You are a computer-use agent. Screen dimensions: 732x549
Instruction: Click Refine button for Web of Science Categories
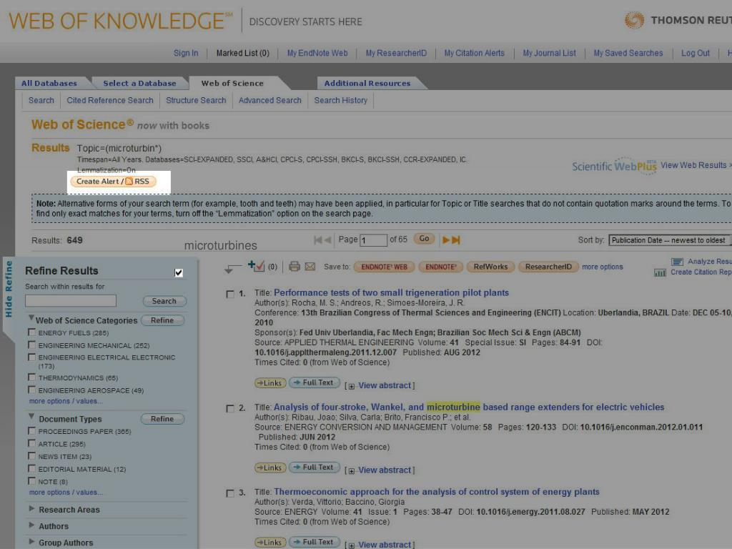(162, 320)
